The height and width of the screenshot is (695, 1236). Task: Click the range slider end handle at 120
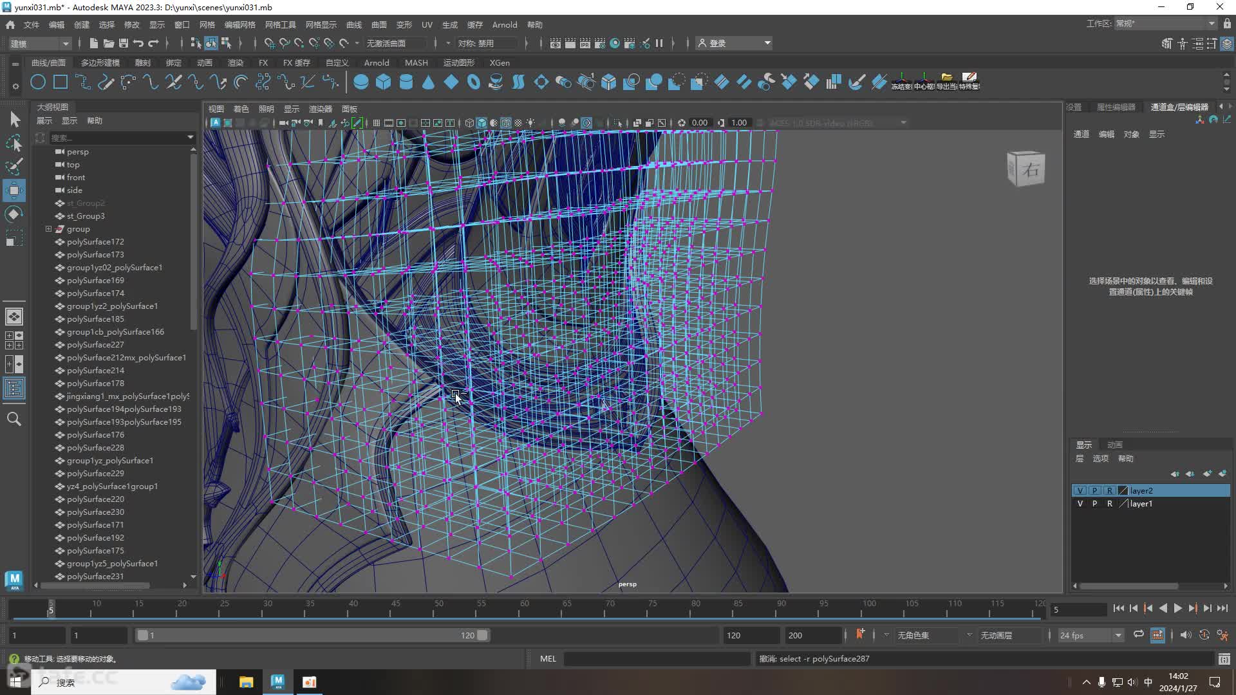click(x=482, y=635)
